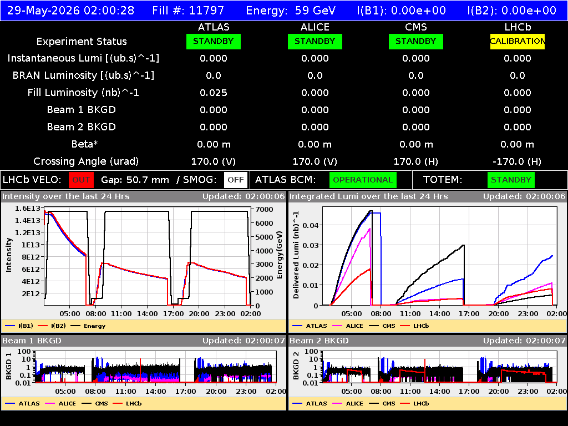This screenshot has height=426, width=568.
Task: Click the date and time 29-May-2026 02:00:28
Action: point(70,11)
